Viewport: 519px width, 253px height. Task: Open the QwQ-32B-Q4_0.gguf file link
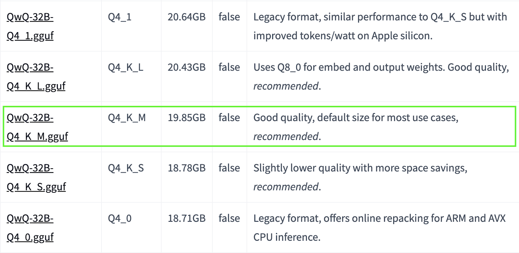(x=30, y=228)
